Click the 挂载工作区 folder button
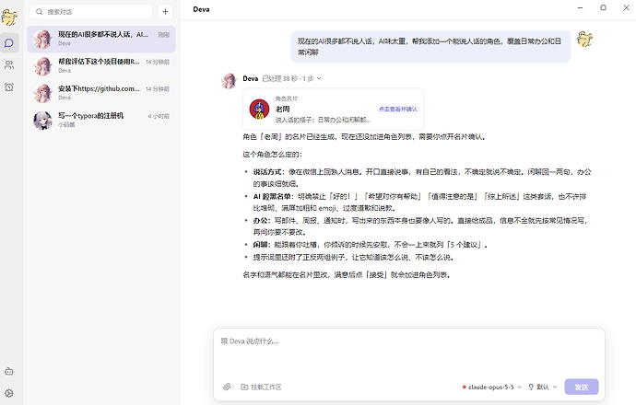This screenshot has height=405, width=636. tap(261, 387)
